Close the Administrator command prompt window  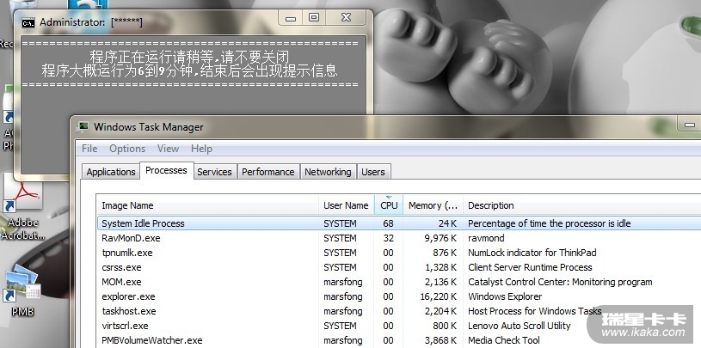click(x=346, y=18)
